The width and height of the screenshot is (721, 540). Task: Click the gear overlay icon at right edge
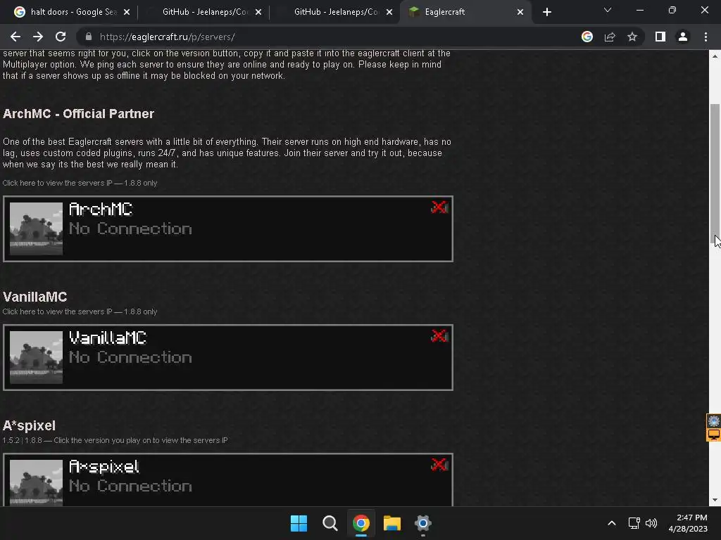[714, 420]
